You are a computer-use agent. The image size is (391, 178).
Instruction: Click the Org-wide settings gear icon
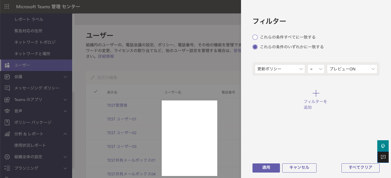[x=7, y=157]
